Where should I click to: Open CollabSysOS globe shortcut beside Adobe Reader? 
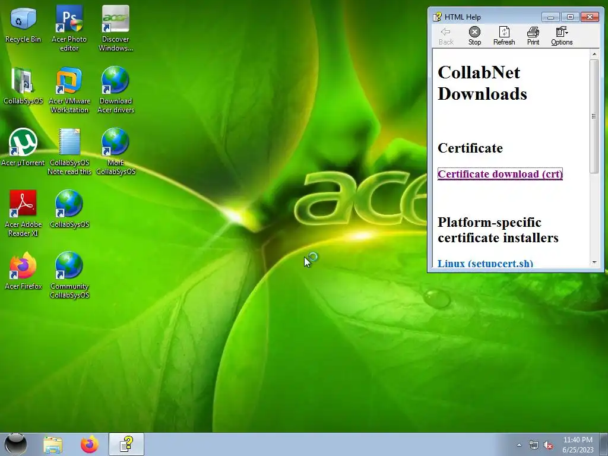click(x=69, y=210)
